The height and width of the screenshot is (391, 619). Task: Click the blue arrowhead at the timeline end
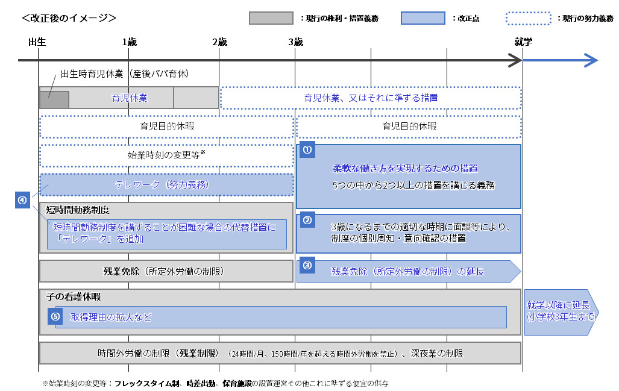[x=589, y=60]
